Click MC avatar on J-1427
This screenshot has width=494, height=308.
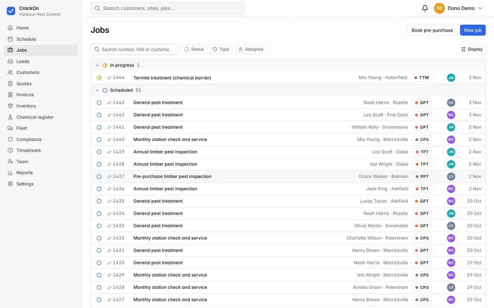451,300
